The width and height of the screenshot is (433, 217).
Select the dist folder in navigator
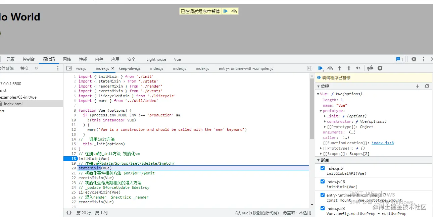3,91
